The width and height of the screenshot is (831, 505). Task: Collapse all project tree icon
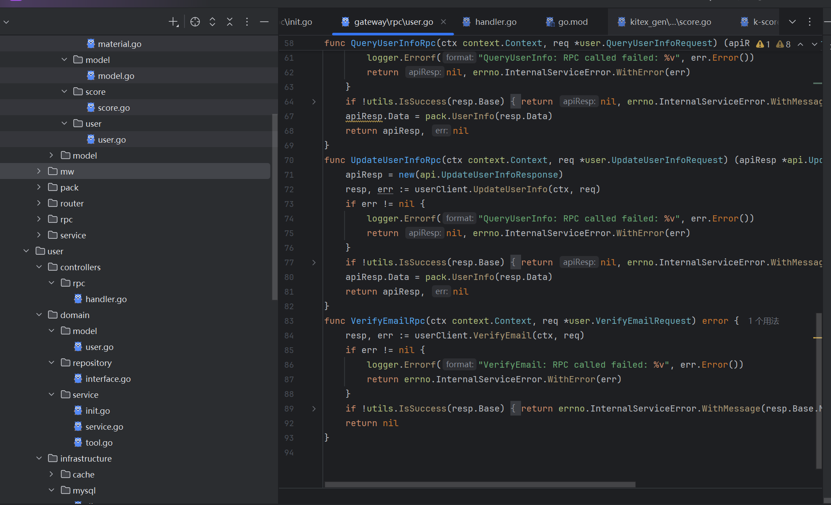[230, 22]
